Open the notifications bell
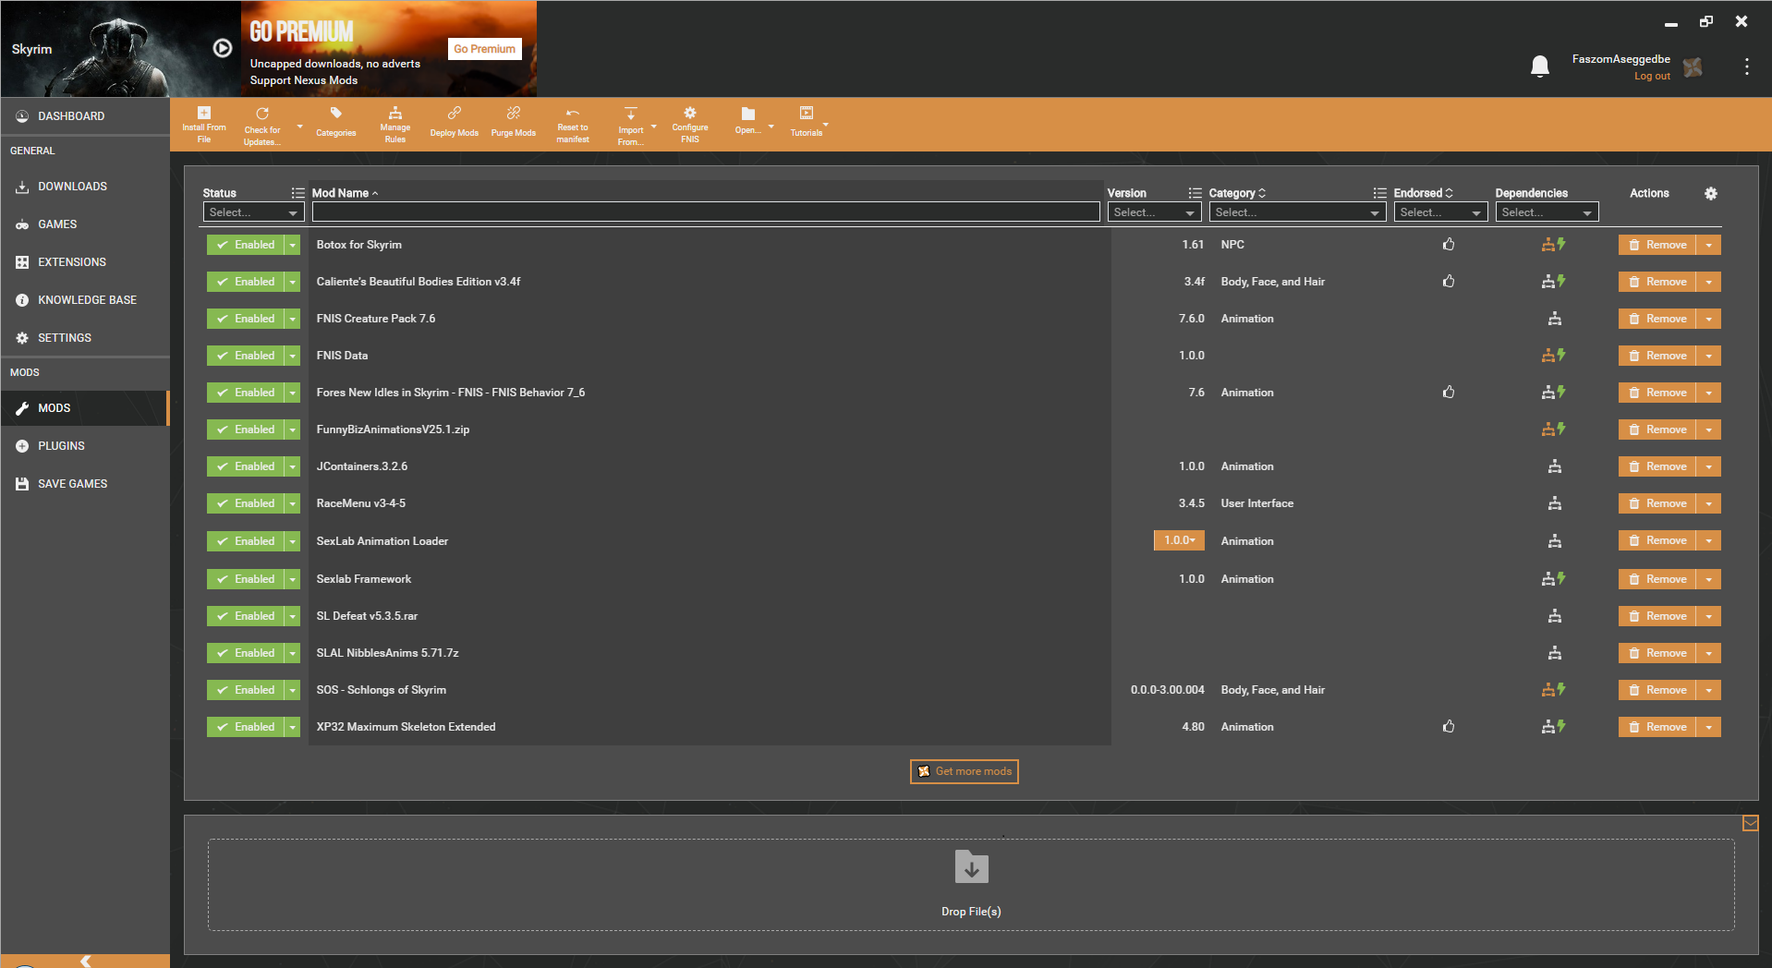1772x968 pixels. point(1540,67)
